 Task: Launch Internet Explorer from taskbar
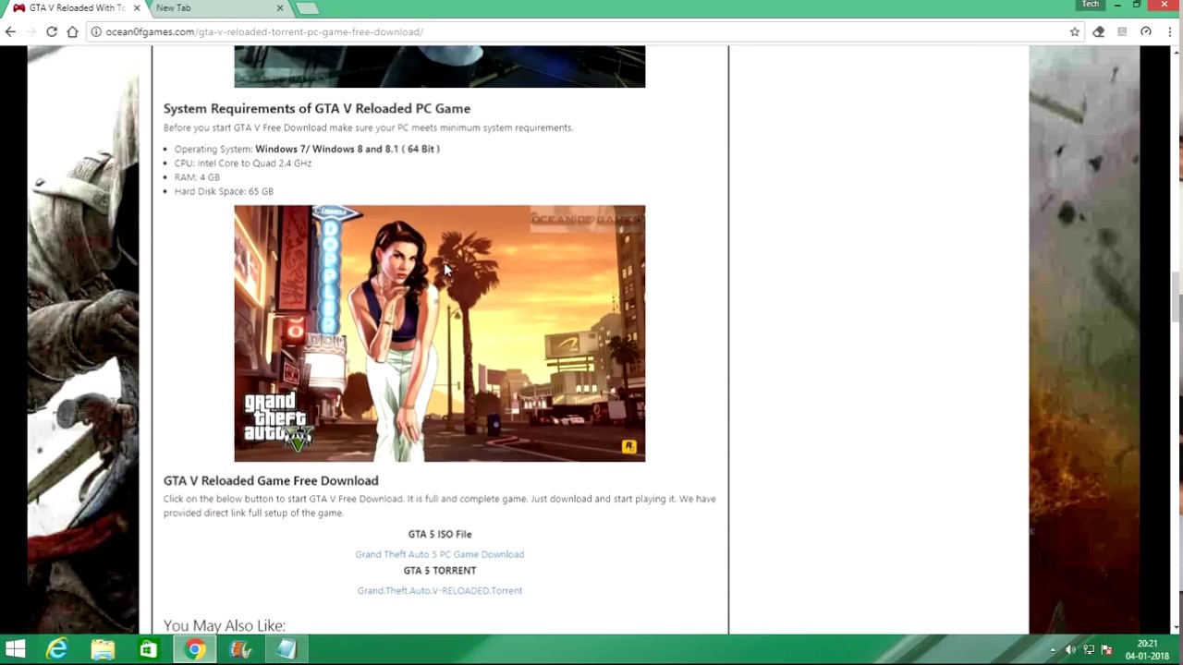57,650
